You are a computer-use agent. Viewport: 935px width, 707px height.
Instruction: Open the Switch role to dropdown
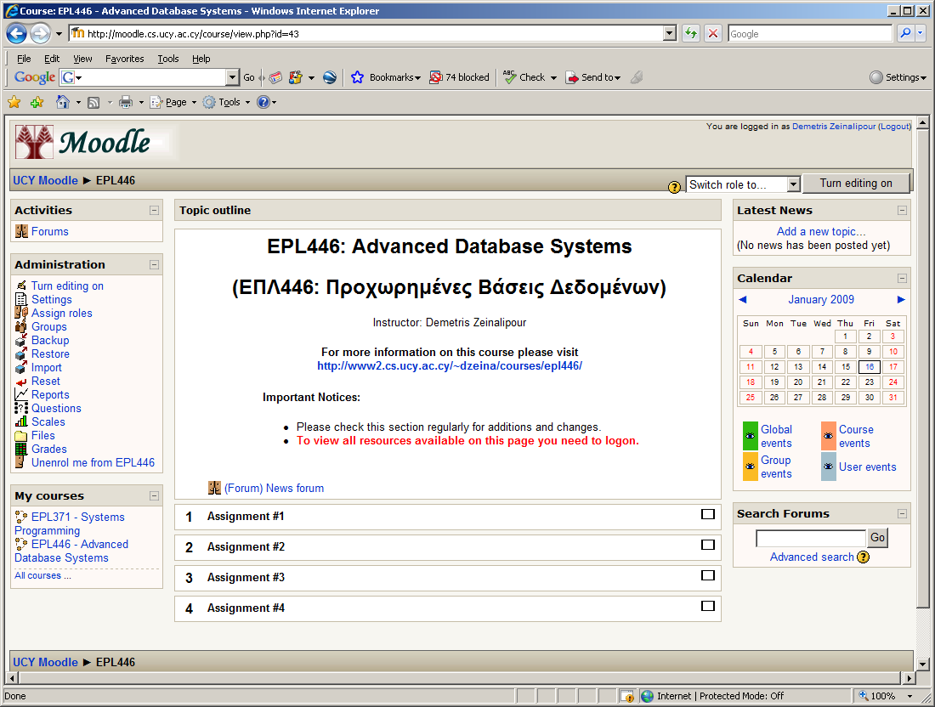[x=743, y=184]
